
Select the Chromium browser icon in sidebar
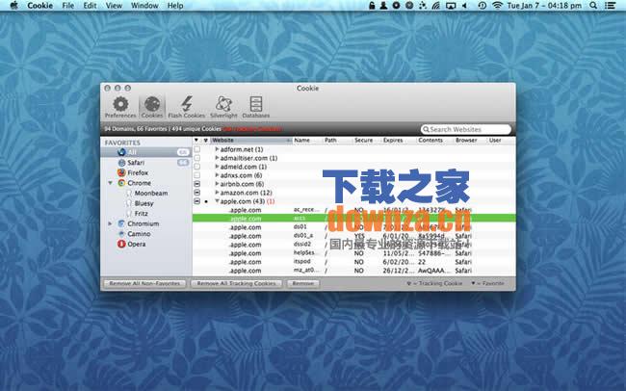[x=121, y=223]
